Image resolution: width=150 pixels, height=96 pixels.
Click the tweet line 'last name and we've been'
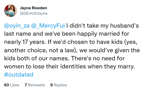67,34
